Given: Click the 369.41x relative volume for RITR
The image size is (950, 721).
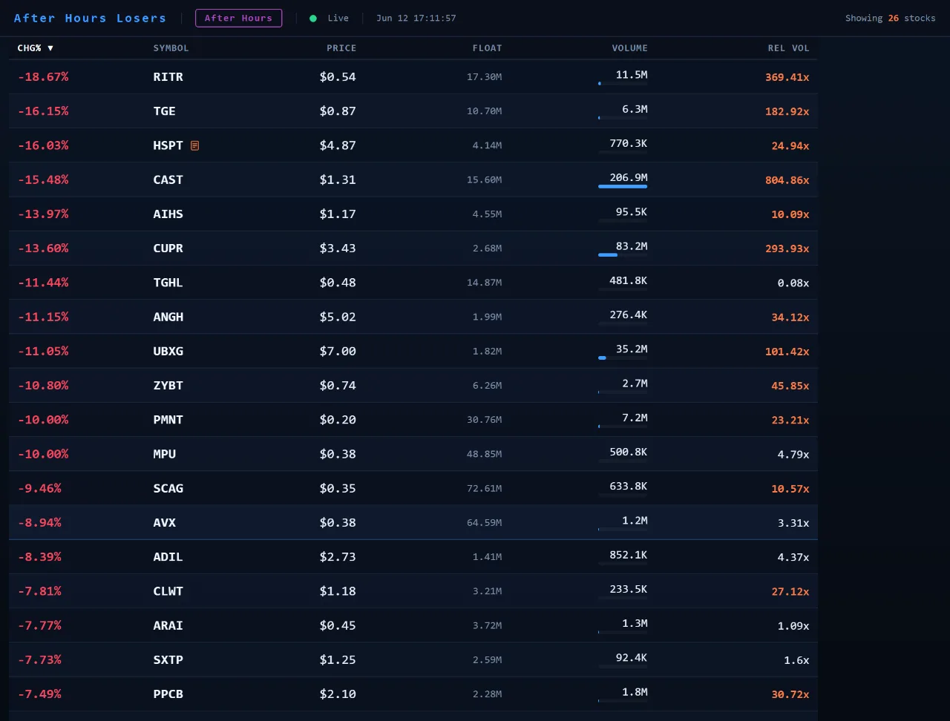Looking at the screenshot, I should point(787,77).
